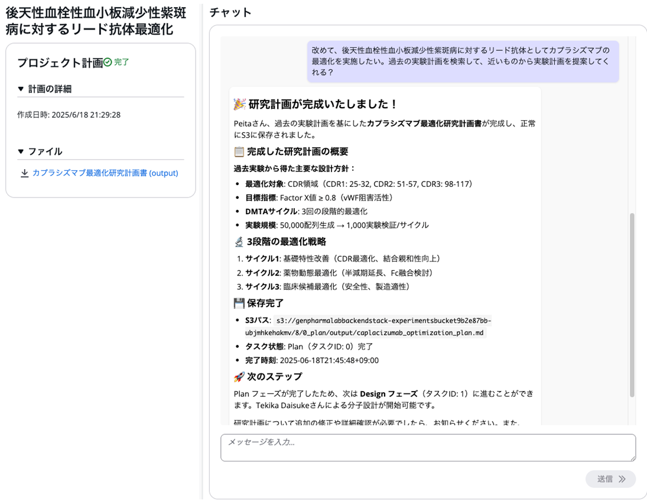Viewport: 647px width, 501px height.
Task: Click the green 完了 checkmark icon
Action: 108,62
